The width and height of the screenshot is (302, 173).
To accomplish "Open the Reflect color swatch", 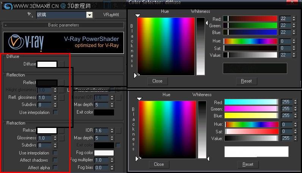I will coord(47,83).
